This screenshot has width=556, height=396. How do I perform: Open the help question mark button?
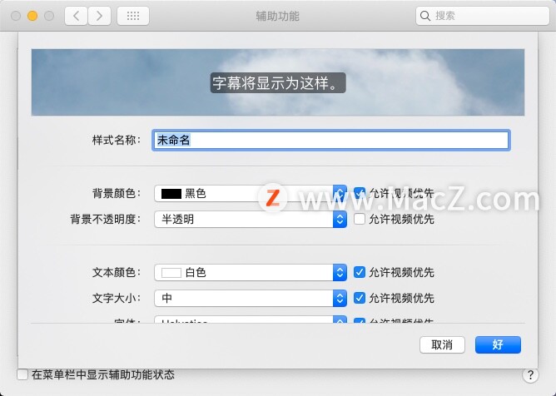click(530, 374)
